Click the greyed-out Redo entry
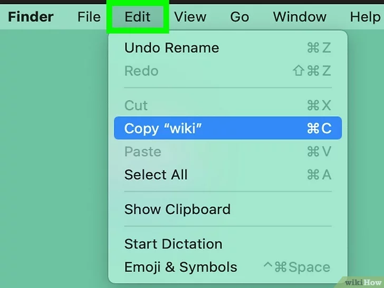The image size is (384, 288). click(x=141, y=71)
